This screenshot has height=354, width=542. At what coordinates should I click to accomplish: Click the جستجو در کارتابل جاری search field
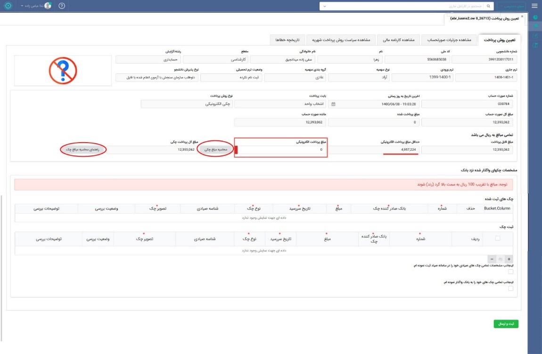click(x=405, y=6)
